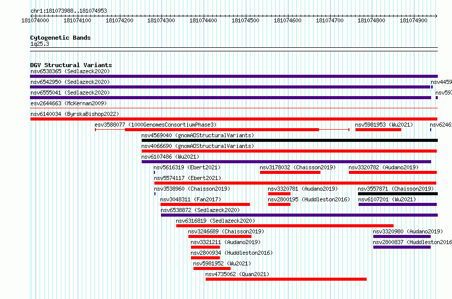
Task: Open nsv3557871 (Chaisson2019) label
Action: [396, 189]
